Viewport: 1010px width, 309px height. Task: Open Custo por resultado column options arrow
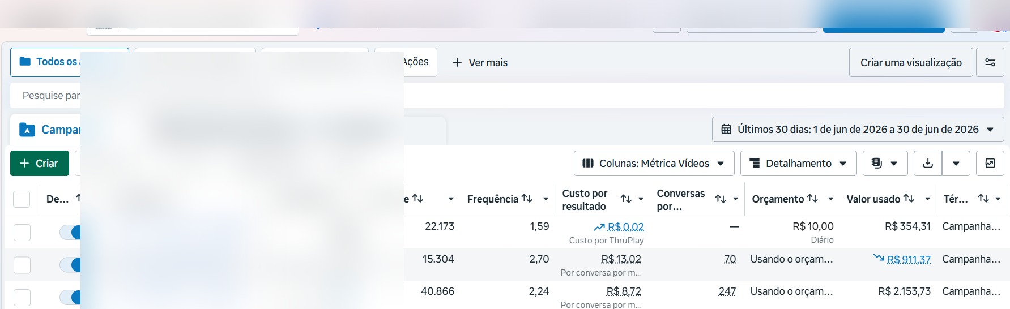click(x=641, y=199)
